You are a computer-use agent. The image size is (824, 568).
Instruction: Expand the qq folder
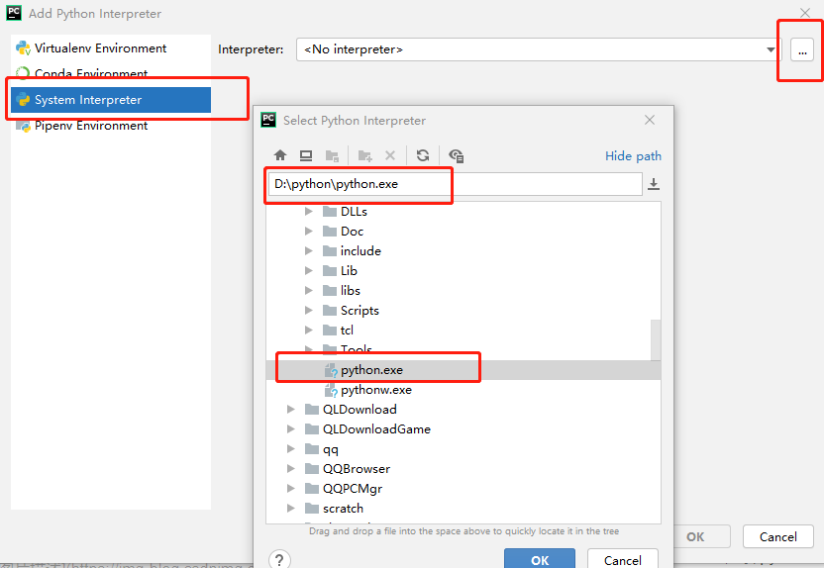[290, 449]
